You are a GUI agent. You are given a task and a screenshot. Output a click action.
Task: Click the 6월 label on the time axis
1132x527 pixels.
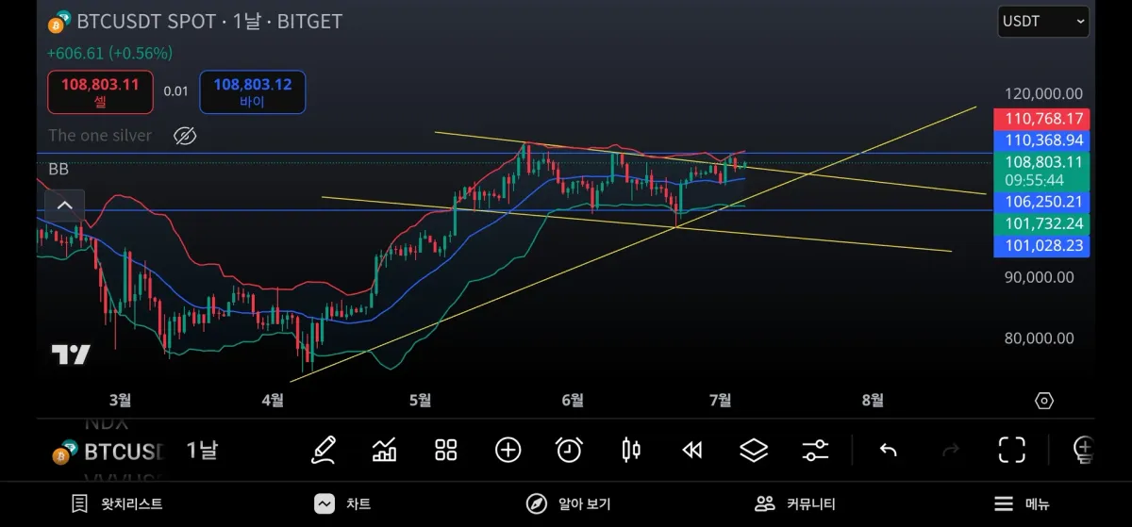pyautogui.click(x=572, y=401)
